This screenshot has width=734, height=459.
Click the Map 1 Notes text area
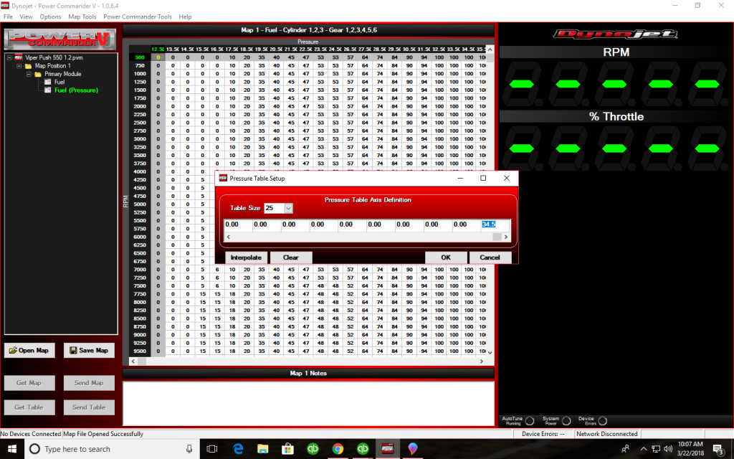pos(308,403)
